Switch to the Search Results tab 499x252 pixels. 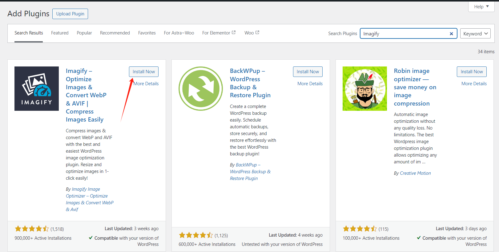click(29, 33)
